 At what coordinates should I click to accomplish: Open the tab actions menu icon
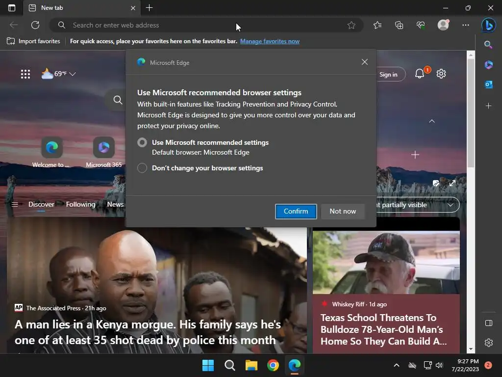pos(12,8)
